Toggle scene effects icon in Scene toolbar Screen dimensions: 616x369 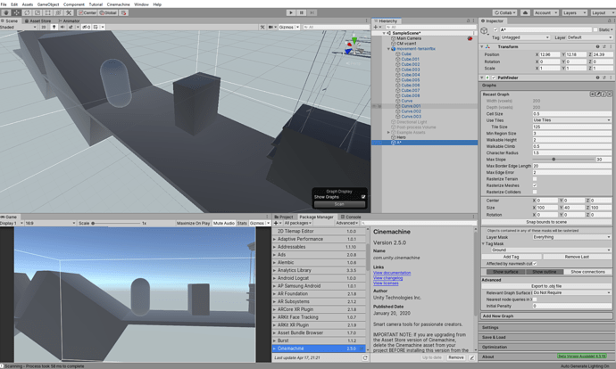71,27
